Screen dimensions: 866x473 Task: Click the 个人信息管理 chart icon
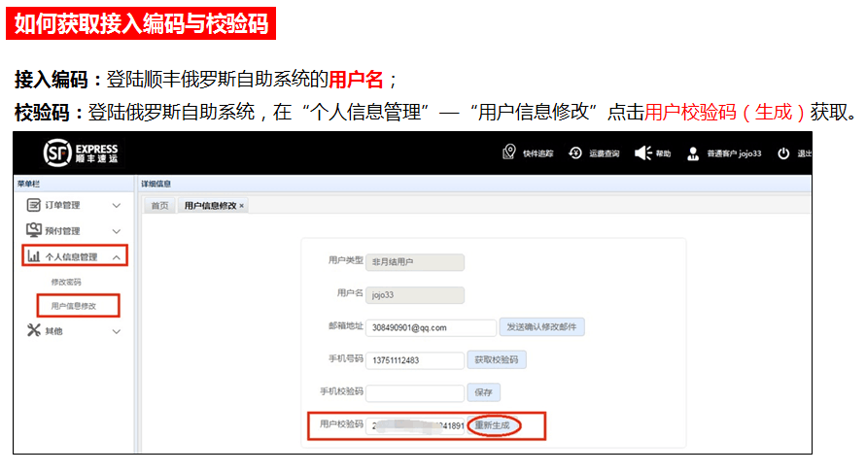click(34, 256)
